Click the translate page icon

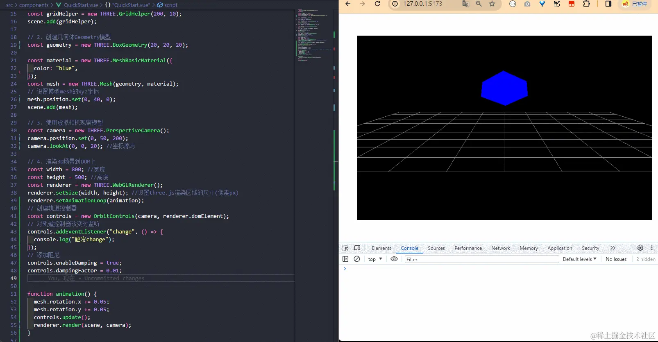coord(465,4)
